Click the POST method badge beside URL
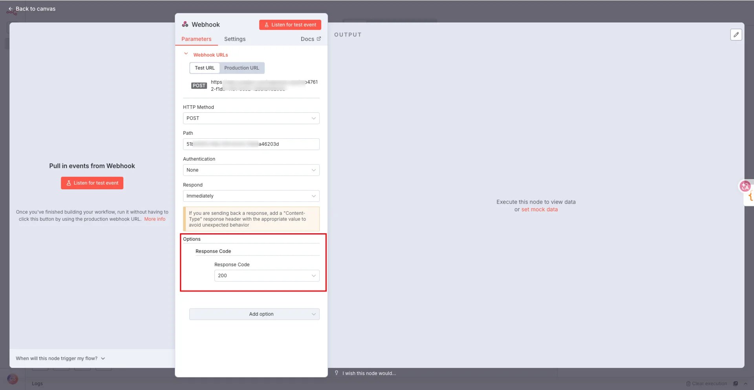The image size is (754, 390). point(199,86)
